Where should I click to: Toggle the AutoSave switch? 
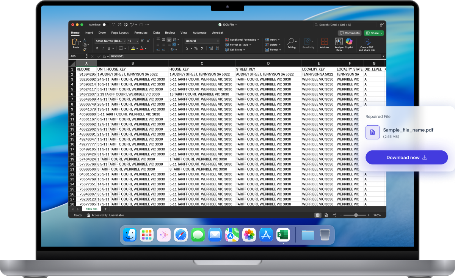105,25
